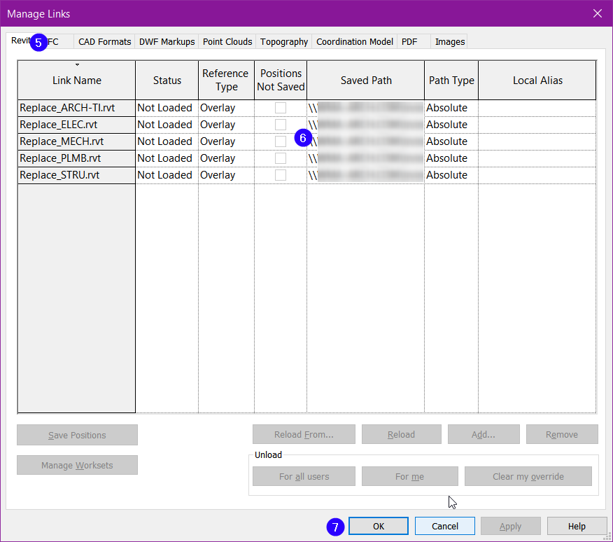Check Positions Not Saved for Replace_ARCH-TI.rvt
This screenshot has width=613, height=542.
[281, 107]
